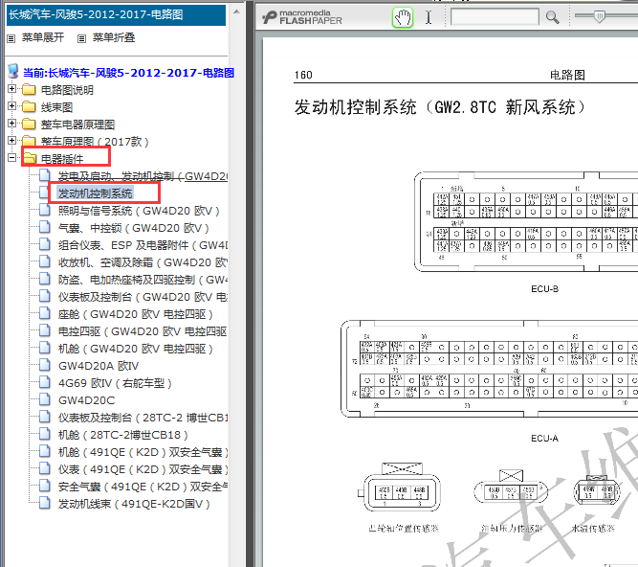The width and height of the screenshot is (638, 567).
Task: Expand the 整车原理图(2017款) folder node
Action: (x=12, y=140)
